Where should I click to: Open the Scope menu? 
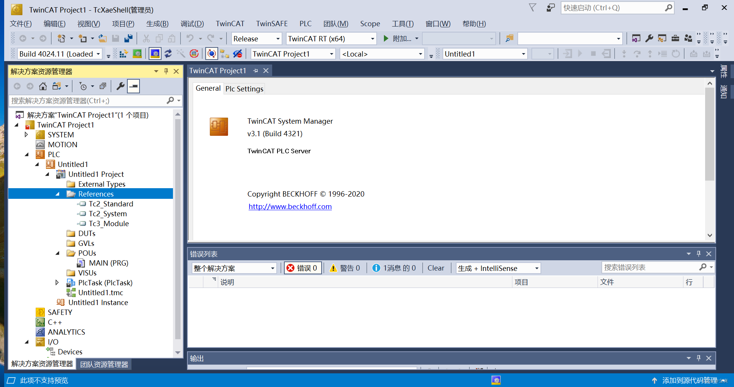370,24
